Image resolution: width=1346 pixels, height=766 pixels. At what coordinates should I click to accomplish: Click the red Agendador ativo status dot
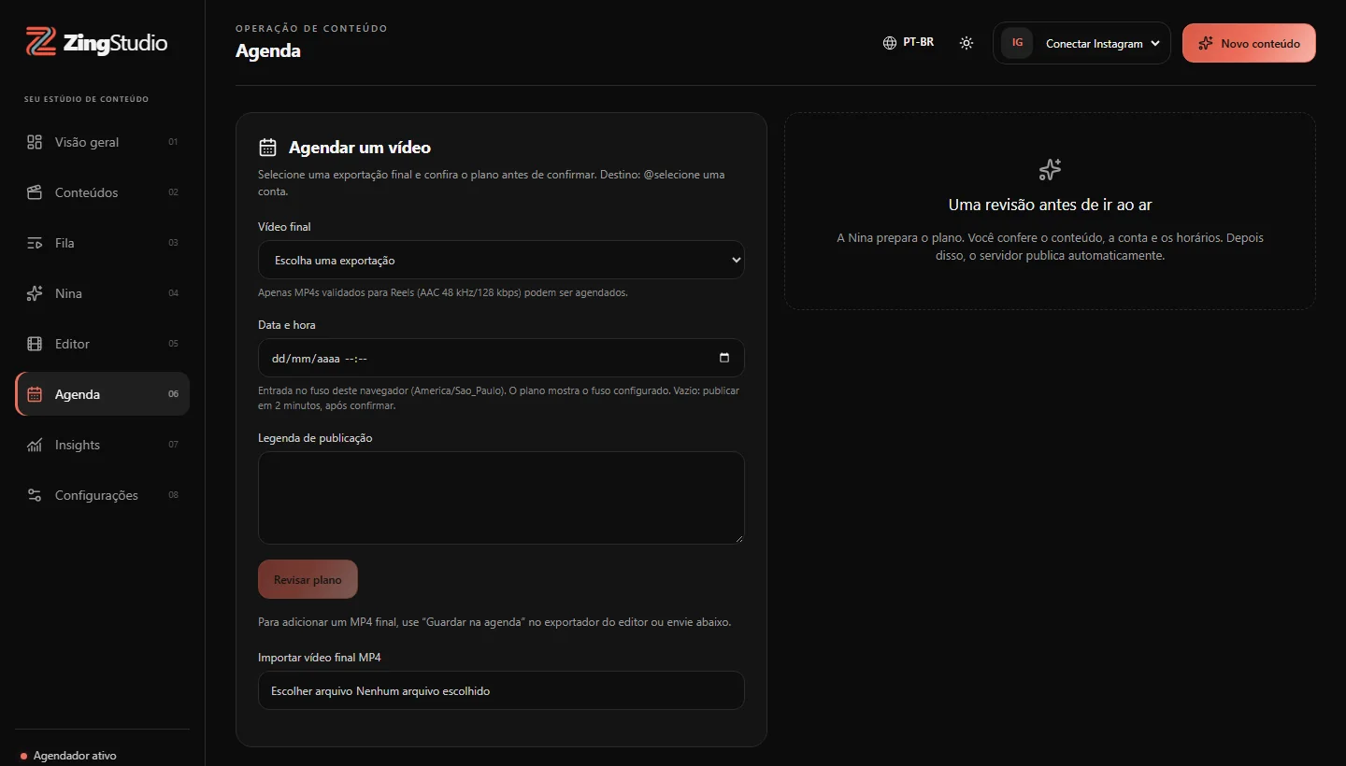pos(23,756)
